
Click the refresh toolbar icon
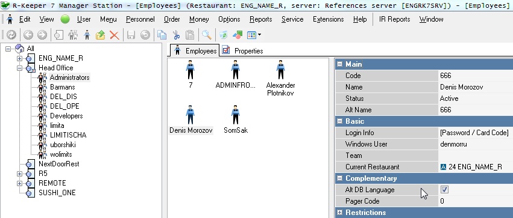[x=11, y=35]
